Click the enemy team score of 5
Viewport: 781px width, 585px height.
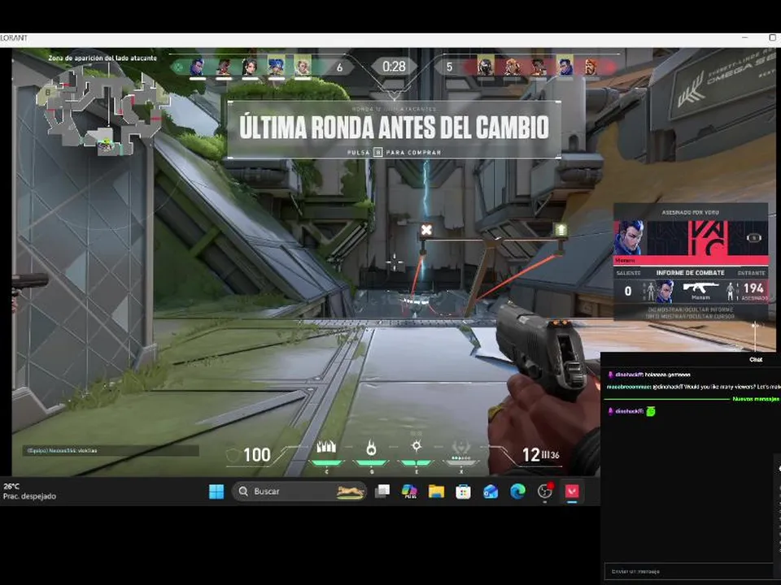pos(449,67)
